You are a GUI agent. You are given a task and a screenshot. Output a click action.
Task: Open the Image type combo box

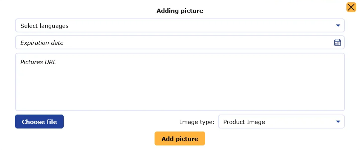[x=281, y=121]
